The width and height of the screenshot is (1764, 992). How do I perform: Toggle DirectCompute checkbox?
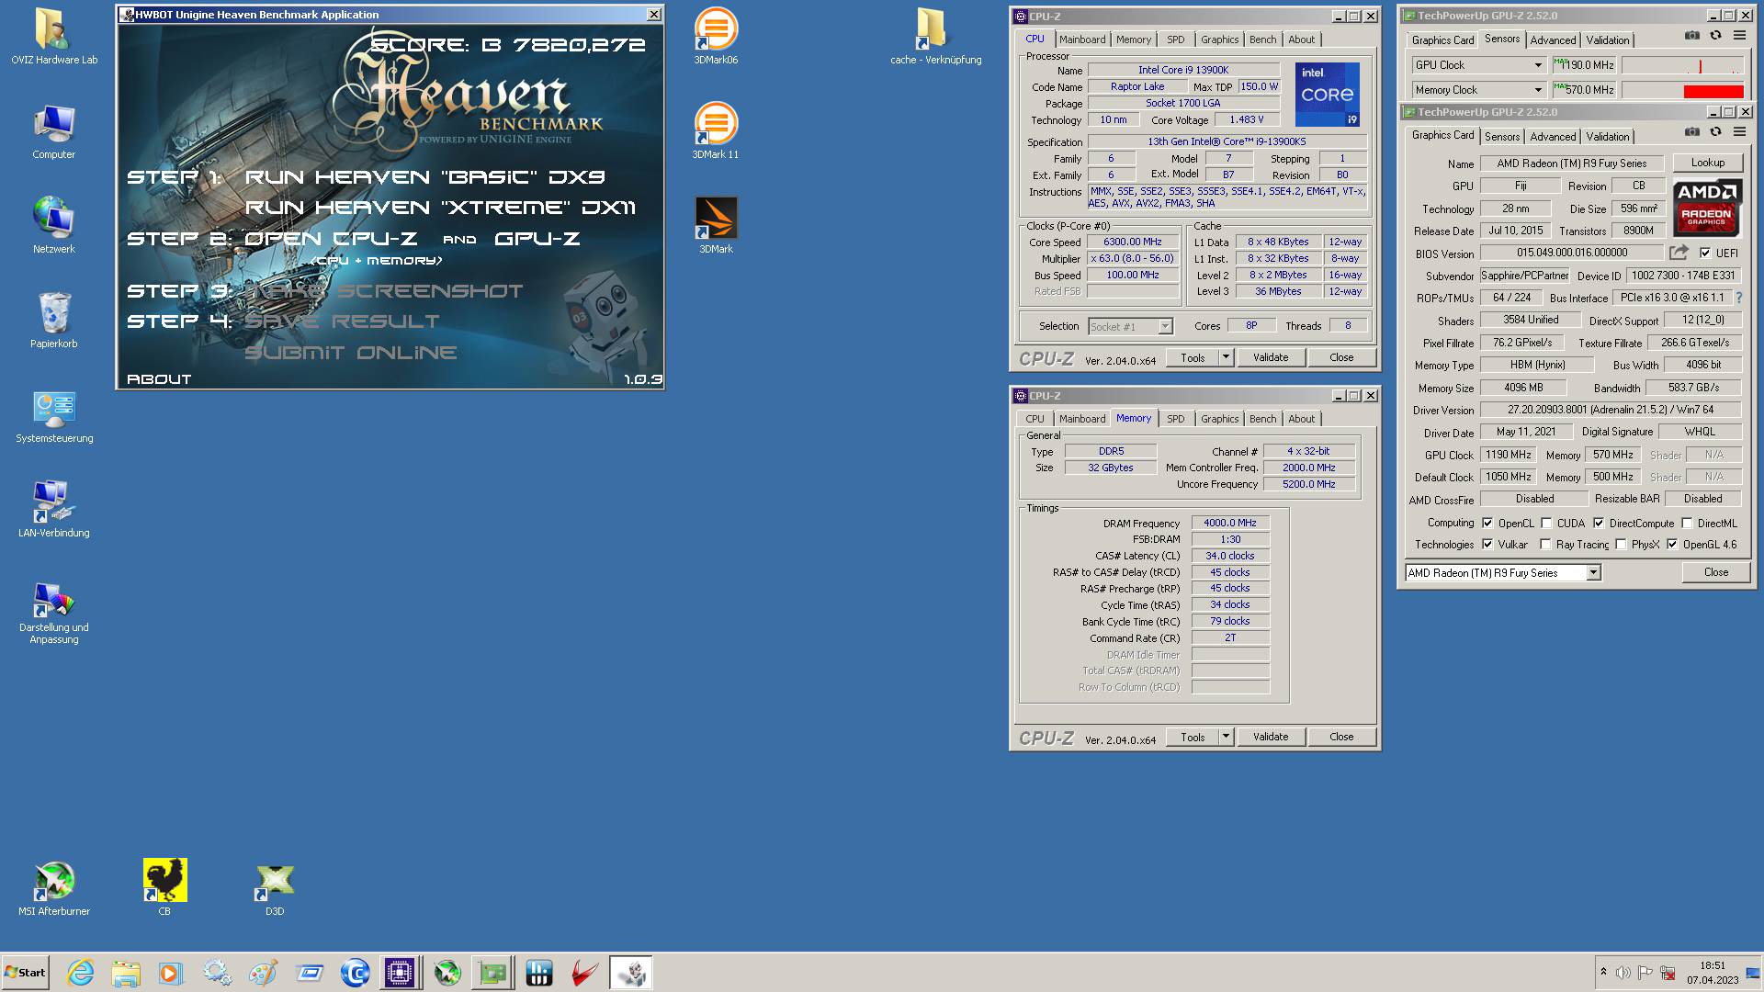coord(1599,523)
